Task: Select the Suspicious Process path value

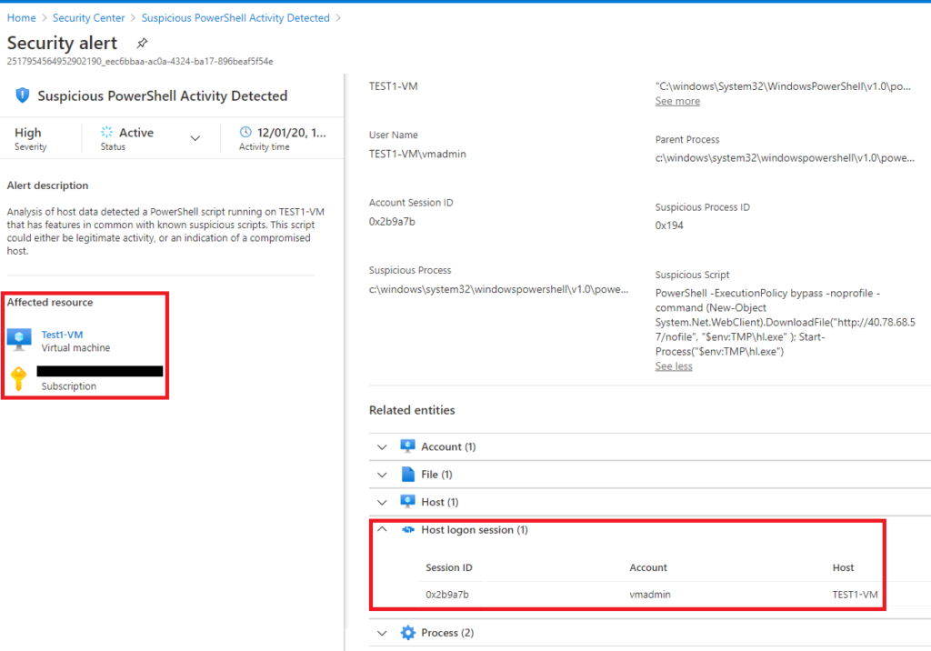Action: tap(499, 289)
